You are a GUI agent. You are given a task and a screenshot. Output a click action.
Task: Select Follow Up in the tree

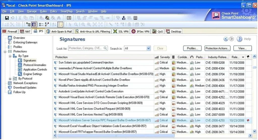[x=19, y=92]
